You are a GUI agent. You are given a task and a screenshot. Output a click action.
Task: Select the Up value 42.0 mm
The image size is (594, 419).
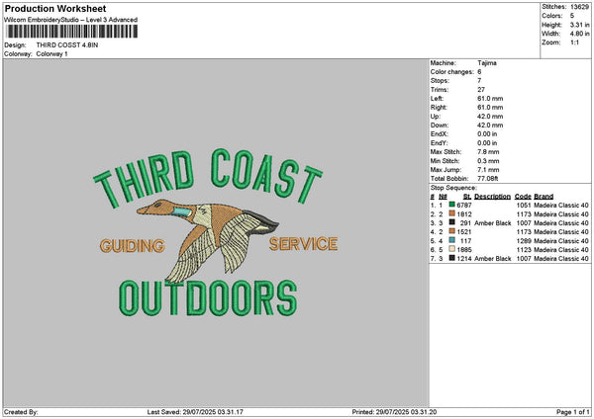coord(490,116)
